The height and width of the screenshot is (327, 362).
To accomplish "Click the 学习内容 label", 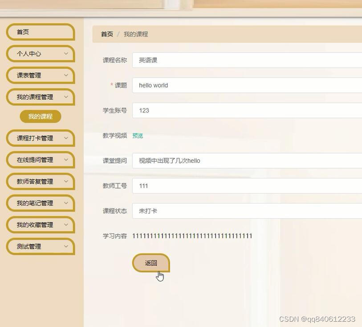I will point(115,236).
